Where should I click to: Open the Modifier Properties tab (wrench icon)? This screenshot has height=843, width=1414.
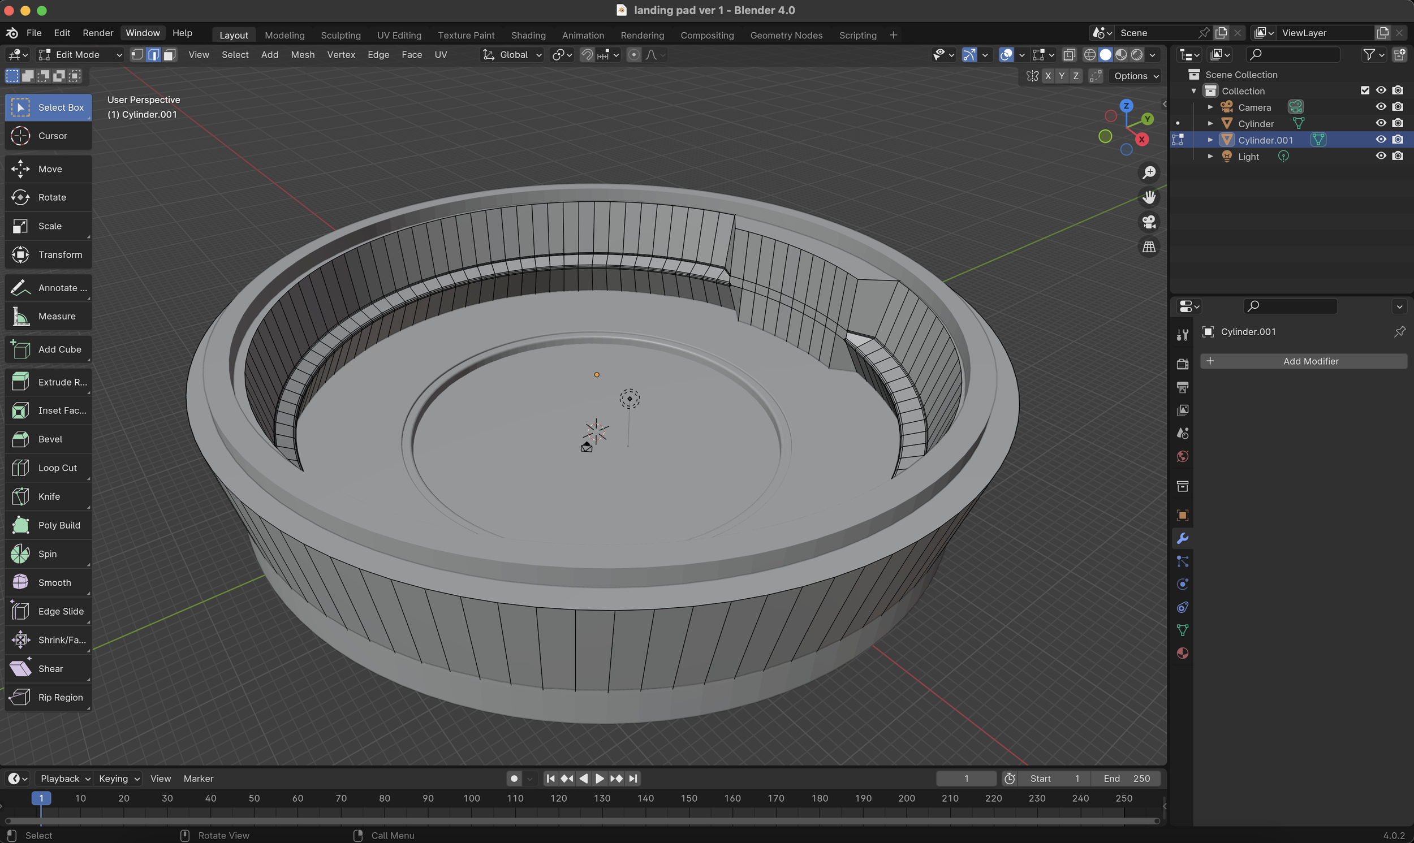[x=1182, y=537]
